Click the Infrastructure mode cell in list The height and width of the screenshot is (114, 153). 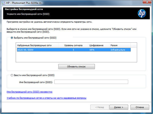(x=118, y=50)
